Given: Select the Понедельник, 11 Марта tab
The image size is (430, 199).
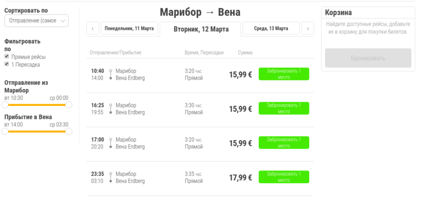Looking at the screenshot, I should coord(129,28).
